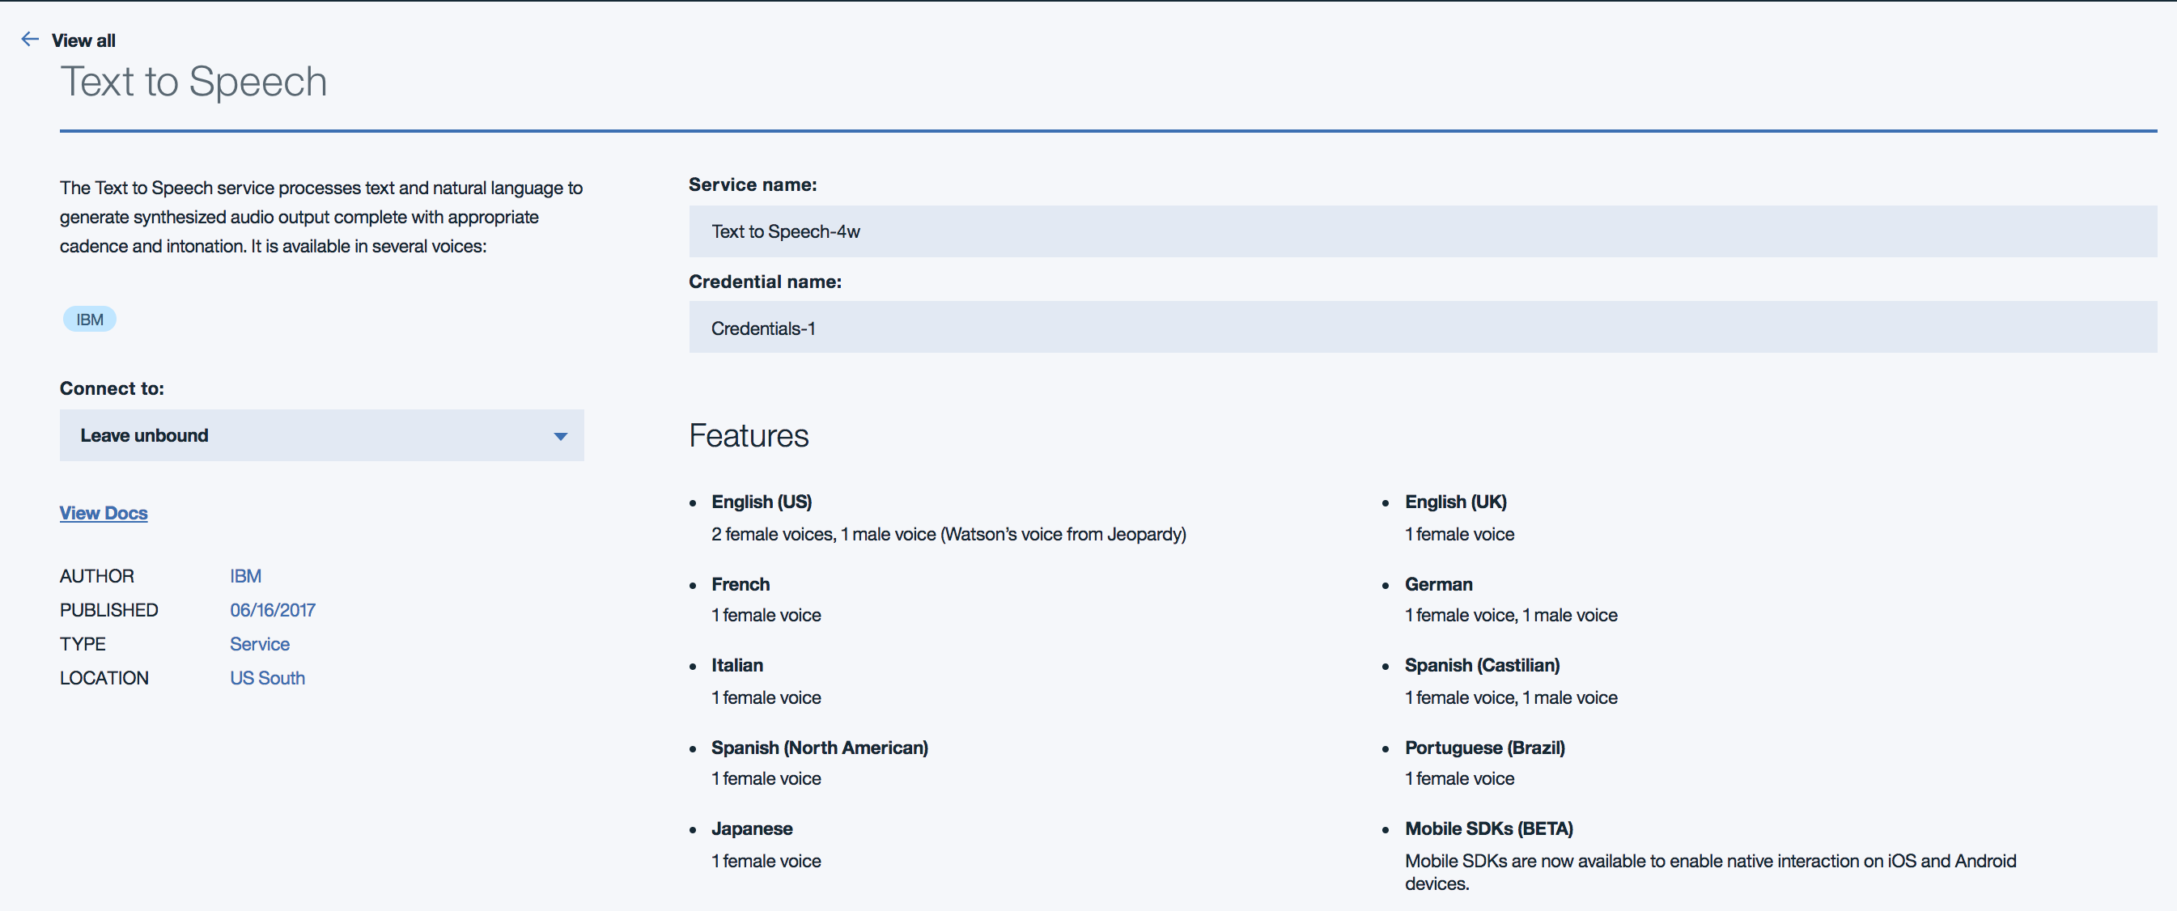Click the service description paragraph
The width and height of the screenshot is (2177, 911).
click(x=321, y=217)
